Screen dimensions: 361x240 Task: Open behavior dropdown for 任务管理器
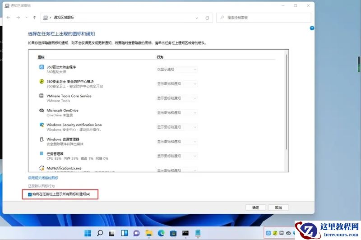(176, 156)
